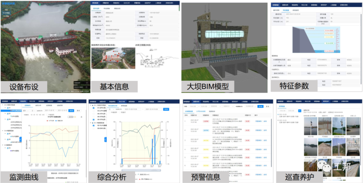Screen dimensions: 363x183
Task: Open the 预警状态 dropdown in 预警信息 panel
Action: (x=229, y=106)
